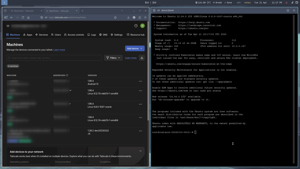Open browser home page icon
The height and width of the screenshot is (169, 300).
[28, 17]
